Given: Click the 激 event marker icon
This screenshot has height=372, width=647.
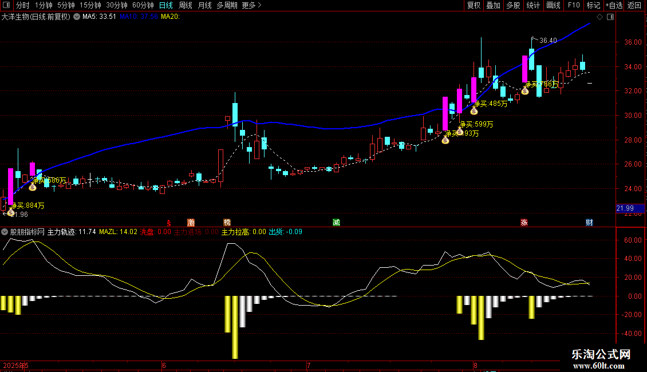Looking at the screenshot, I should click(x=191, y=223).
